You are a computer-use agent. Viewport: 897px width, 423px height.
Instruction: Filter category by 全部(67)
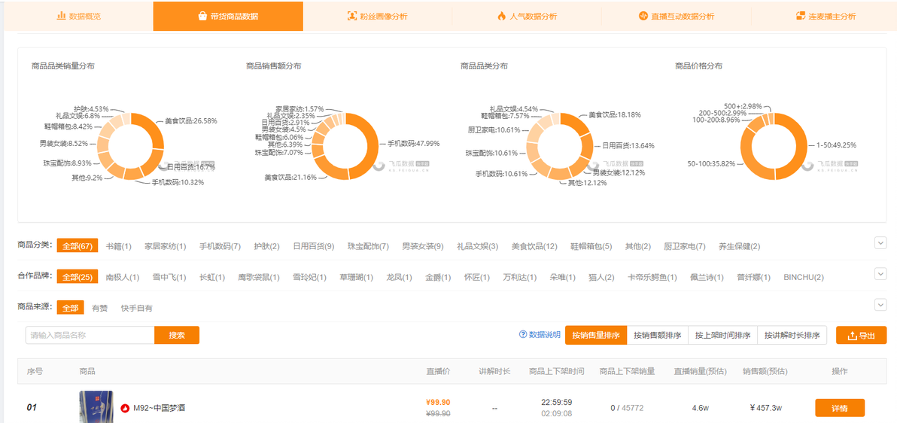point(78,246)
